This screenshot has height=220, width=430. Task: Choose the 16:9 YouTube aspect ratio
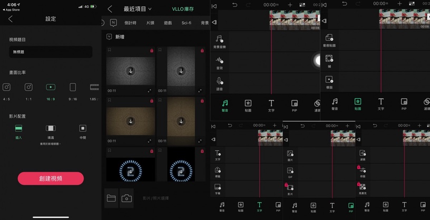(x=51, y=92)
